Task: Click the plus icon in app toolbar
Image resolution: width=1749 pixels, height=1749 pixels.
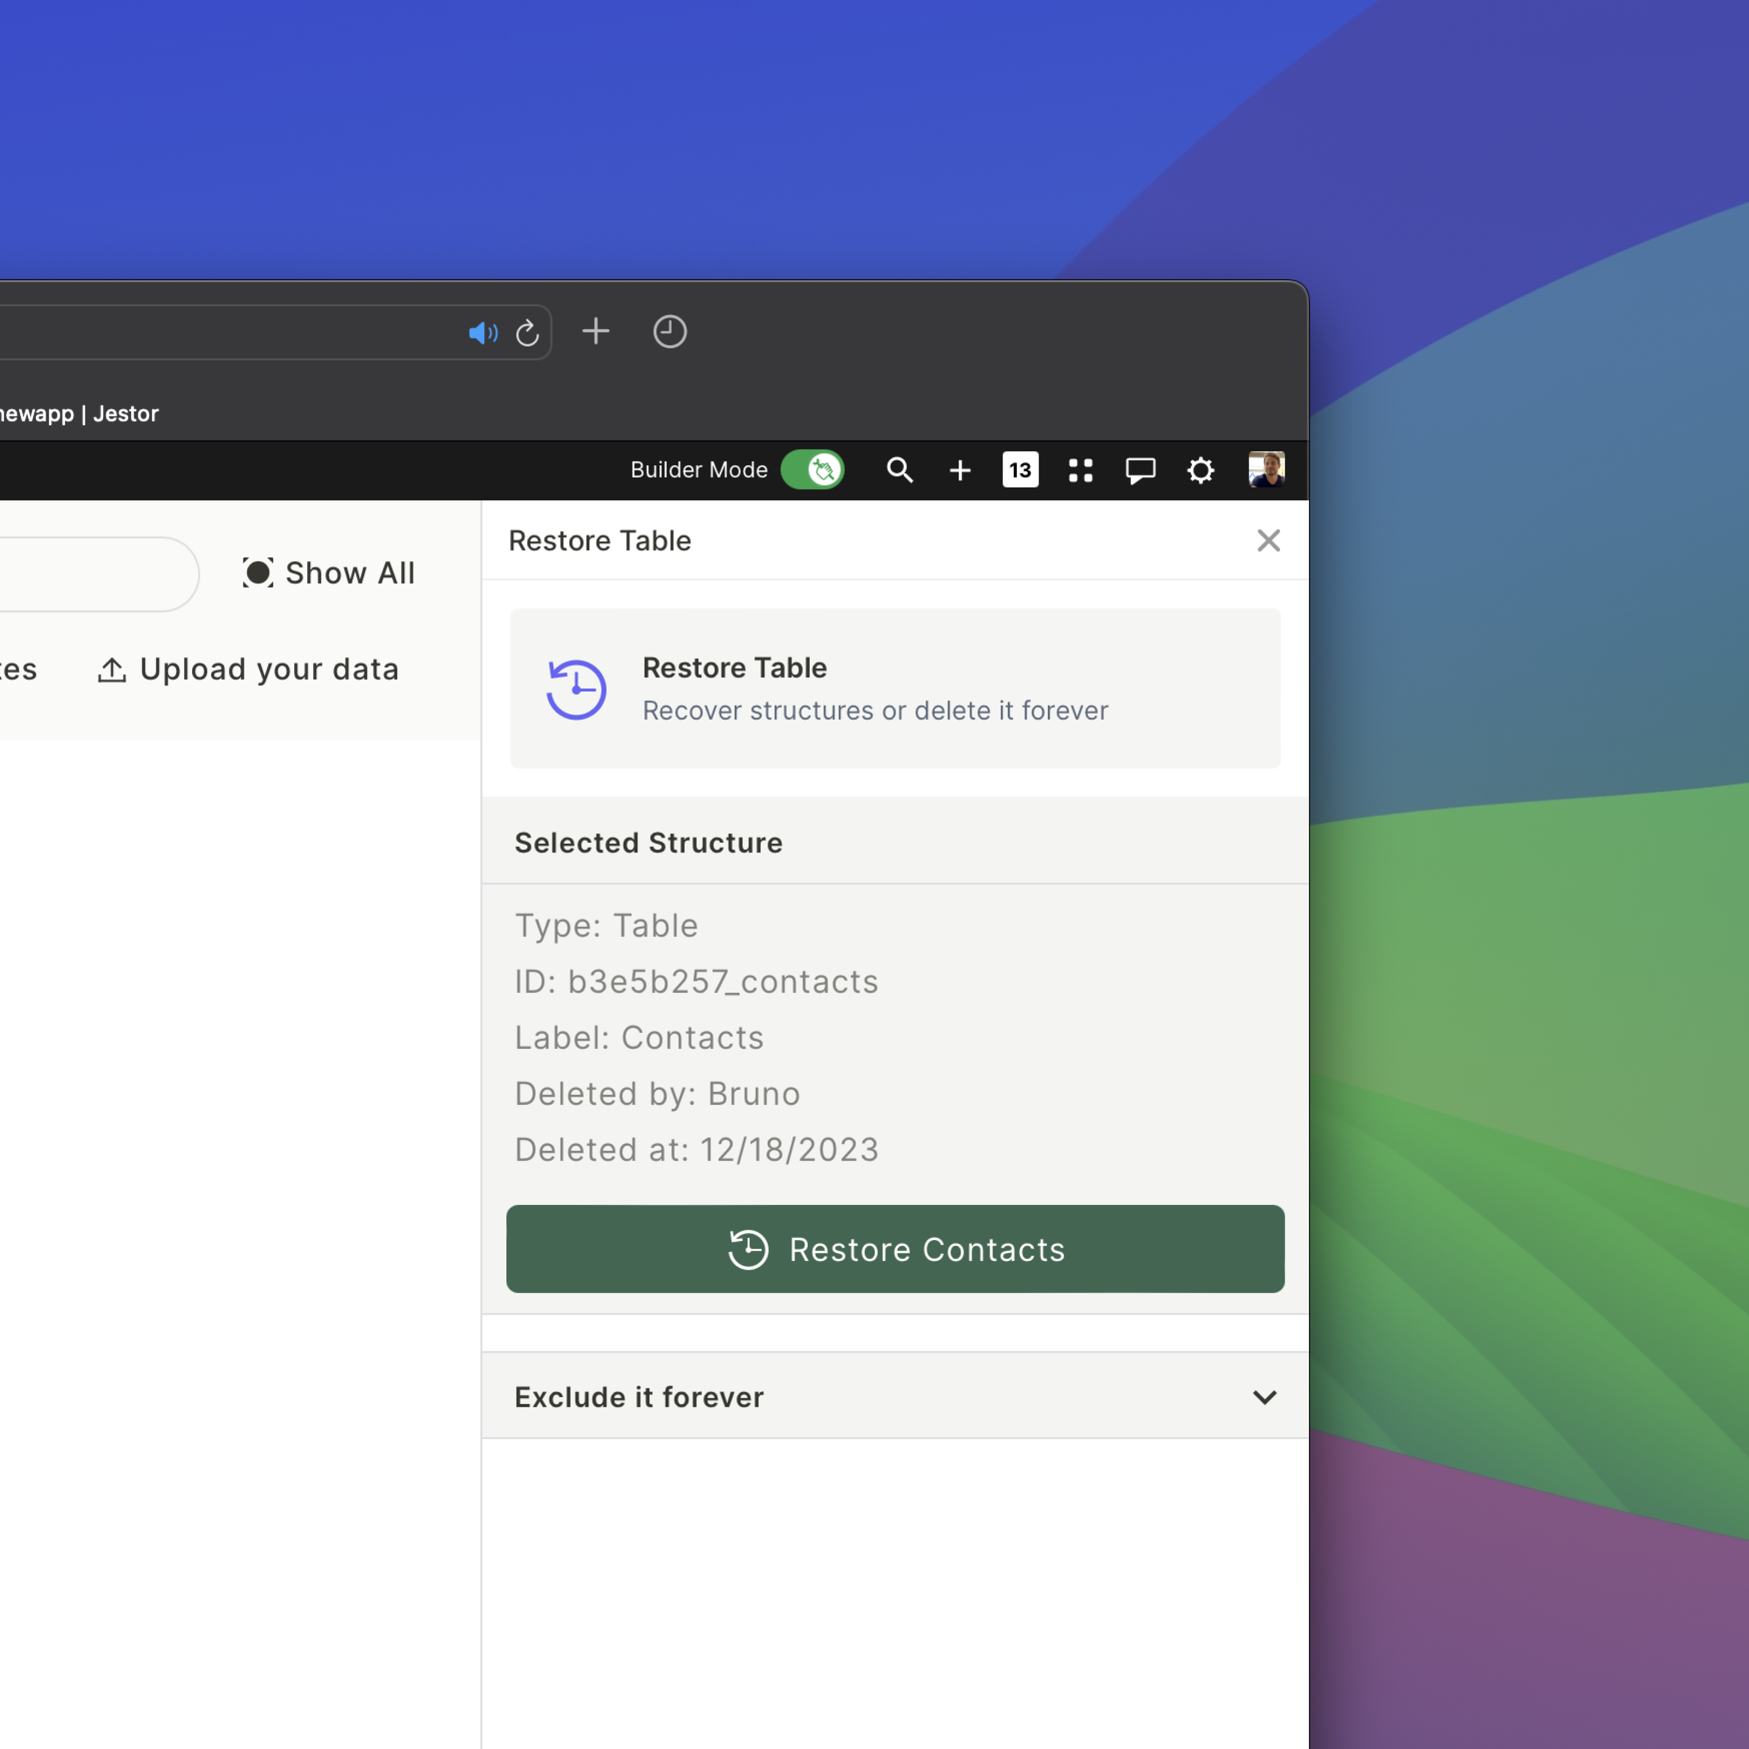Action: [x=960, y=470]
